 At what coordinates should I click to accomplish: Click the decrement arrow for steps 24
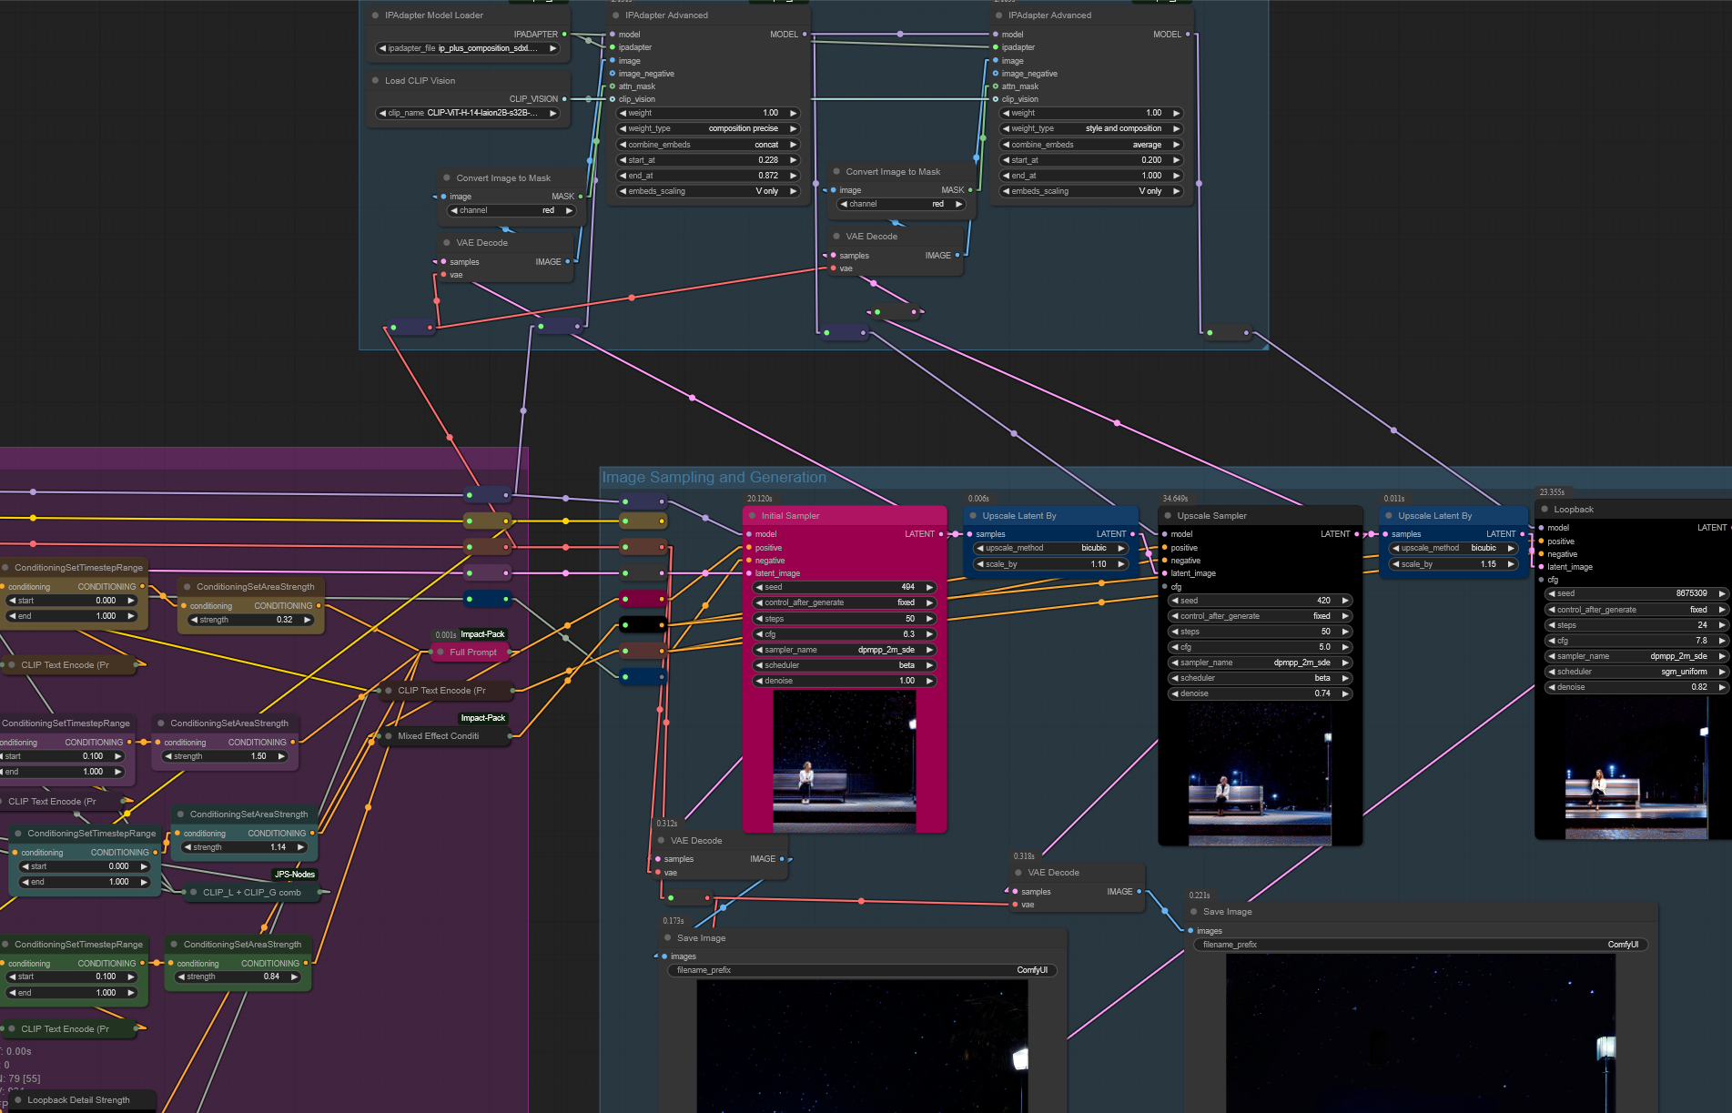click(x=1552, y=625)
